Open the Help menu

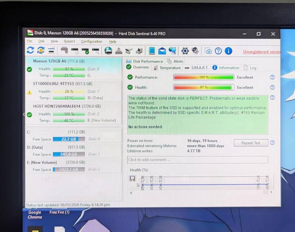click(113, 42)
